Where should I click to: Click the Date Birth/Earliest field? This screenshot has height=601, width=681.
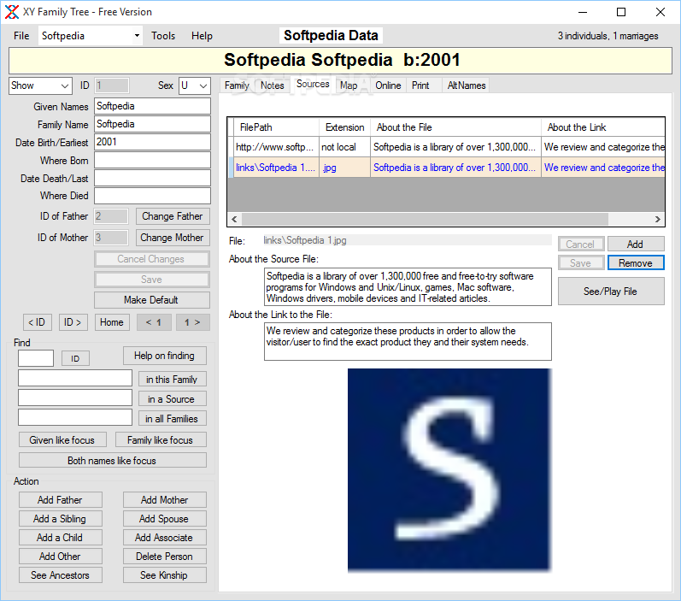152,142
